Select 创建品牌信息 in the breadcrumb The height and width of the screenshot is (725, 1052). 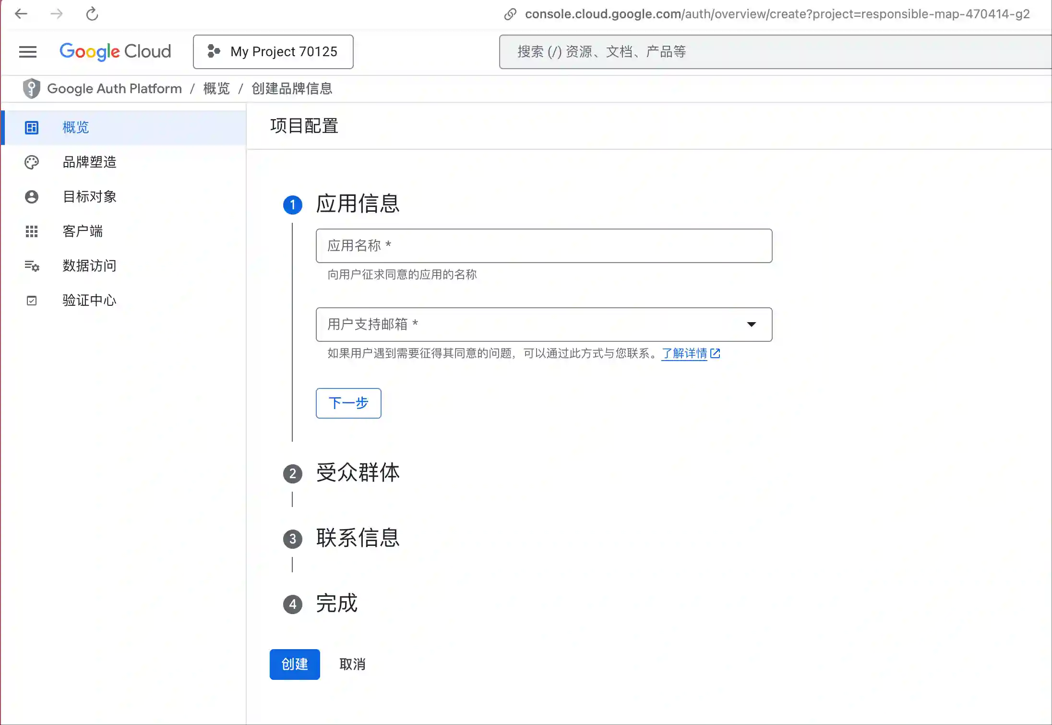[292, 88]
